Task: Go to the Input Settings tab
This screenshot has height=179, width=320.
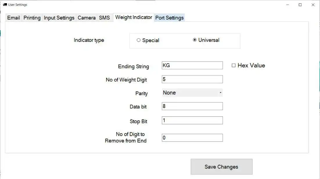Action: pyautogui.click(x=59, y=18)
